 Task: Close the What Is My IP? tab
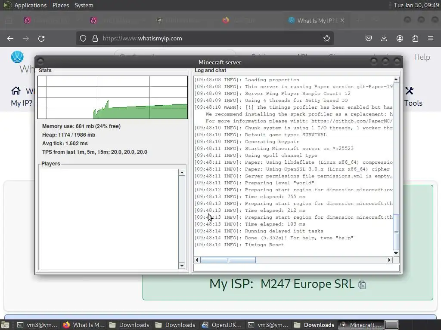click(x=342, y=20)
